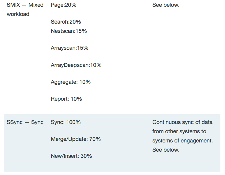Click See below in SMIX row
225x175 pixels.
pos(166,5)
